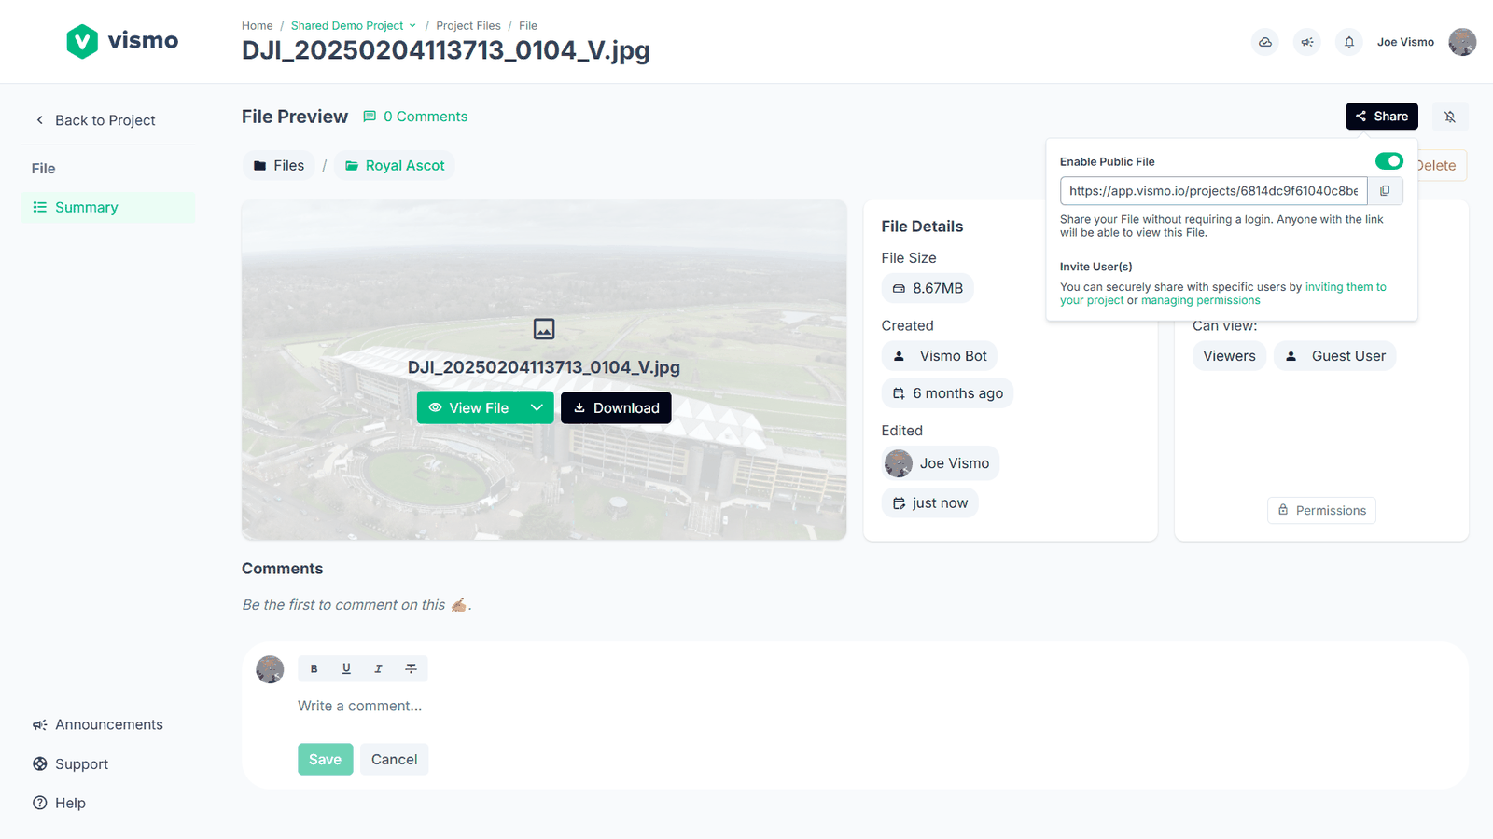
Task: Click the Viewers chip
Action: pyautogui.click(x=1229, y=356)
